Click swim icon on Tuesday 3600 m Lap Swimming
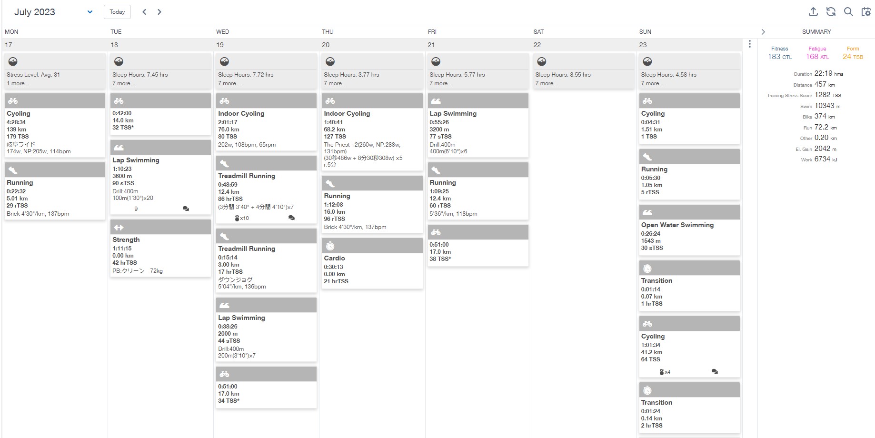 click(x=119, y=148)
